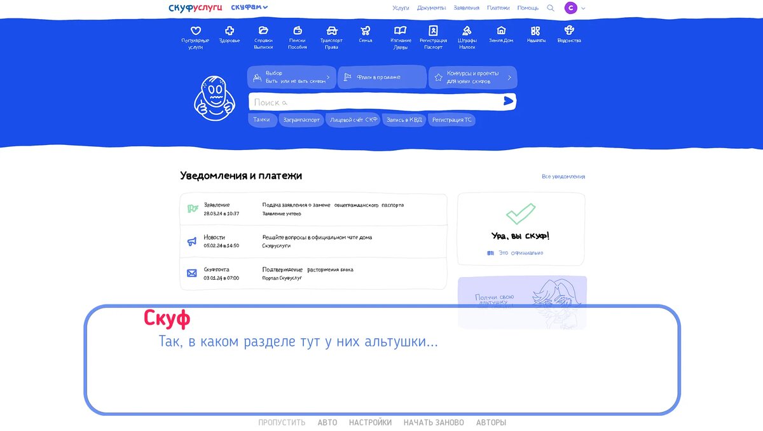Screen dimensions: 763x431
Task: Expand the «Скуфам» dropdown in header
Action: coord(248,8)
